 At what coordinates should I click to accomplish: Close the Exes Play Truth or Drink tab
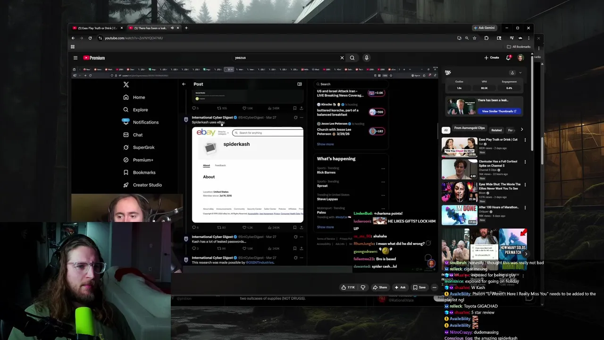pyautogui.click(x=121, y=28)
